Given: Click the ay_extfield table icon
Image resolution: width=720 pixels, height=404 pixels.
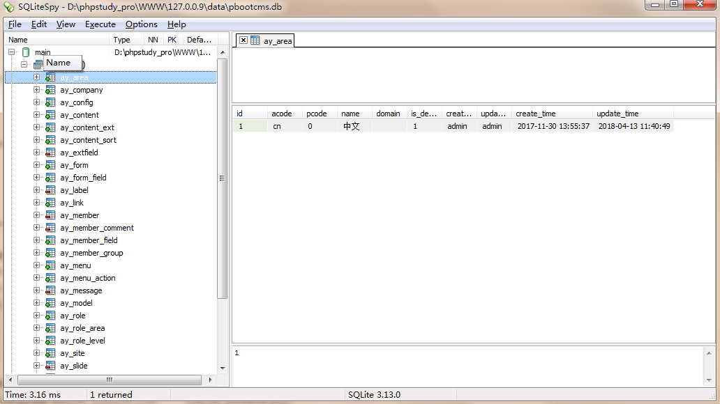Looking at the screenshot, I should (x=50, y=153).
